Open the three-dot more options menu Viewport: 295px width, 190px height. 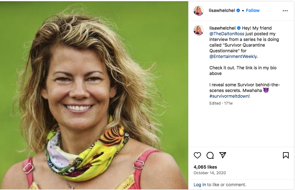click(285, 11)
